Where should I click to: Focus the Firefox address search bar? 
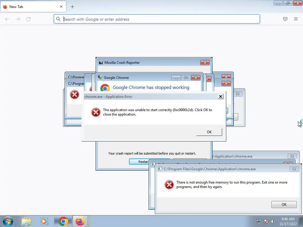[x=157, y=19]
